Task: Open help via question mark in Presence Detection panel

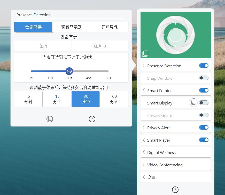Action: (x=92, y=119)
